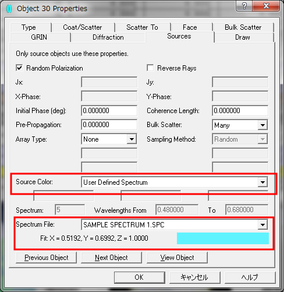Click the Previous Object button
284x292 pixels.
47,258
